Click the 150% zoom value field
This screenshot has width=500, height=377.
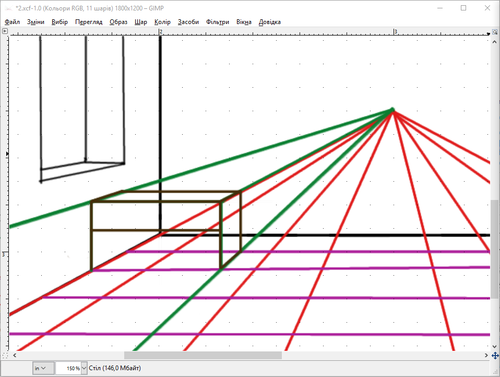point(68,368)
